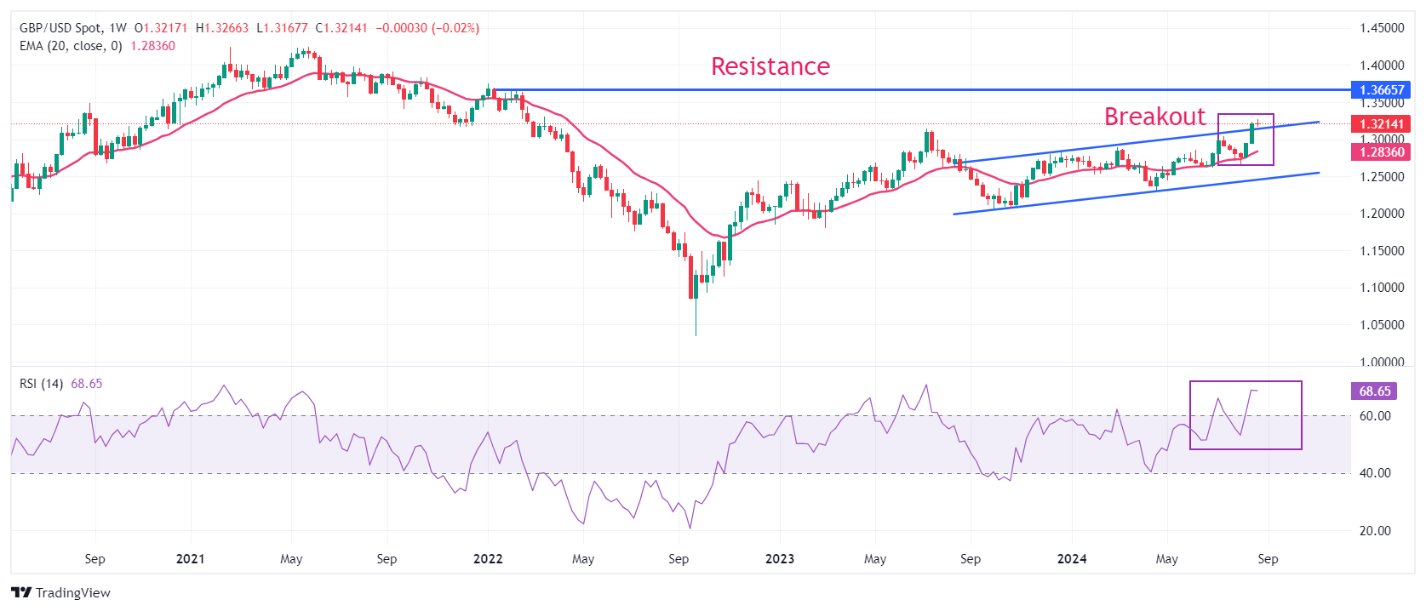
Task: Click the -0.00030 (-0.02%) change value
Action: [x=427, y=28]
